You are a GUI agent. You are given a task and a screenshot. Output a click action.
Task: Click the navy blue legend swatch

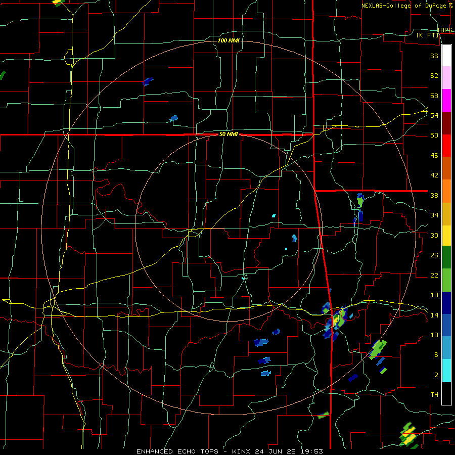click(x=446, y=303)
